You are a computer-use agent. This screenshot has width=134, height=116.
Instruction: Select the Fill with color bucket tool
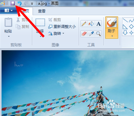tap(91, 24)
